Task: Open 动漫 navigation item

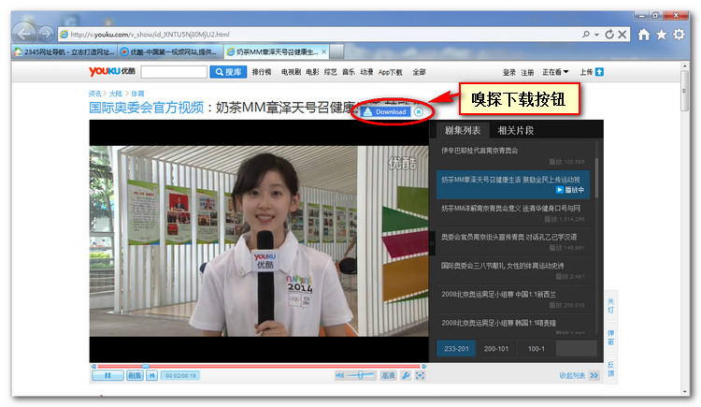Action: pyautogui.click(x=366, y=72)
